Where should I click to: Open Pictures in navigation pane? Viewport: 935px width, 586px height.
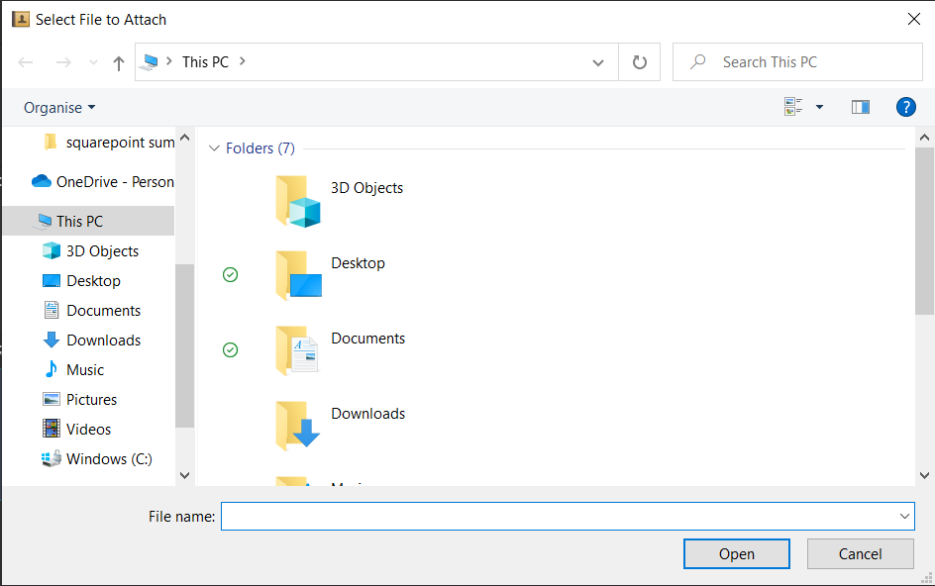[x=80, y=399]
